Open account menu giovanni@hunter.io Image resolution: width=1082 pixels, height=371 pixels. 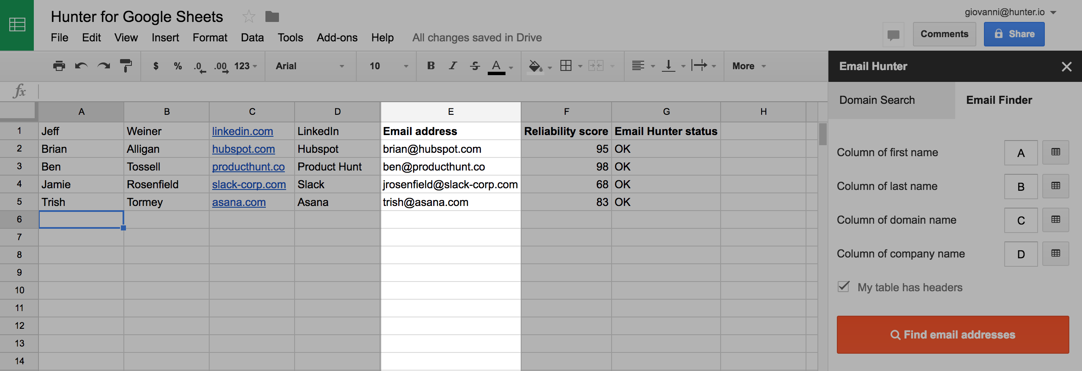click(1010, 12)
